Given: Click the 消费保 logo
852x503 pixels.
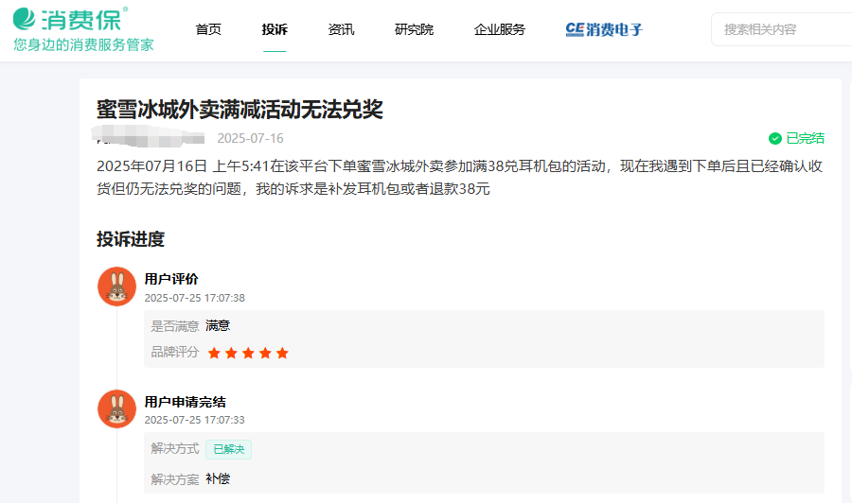Looking at the screenshot, I should (70, 20).
